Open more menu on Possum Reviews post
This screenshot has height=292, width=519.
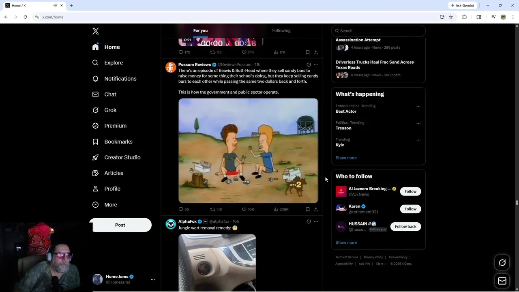[x=316, y=64]
